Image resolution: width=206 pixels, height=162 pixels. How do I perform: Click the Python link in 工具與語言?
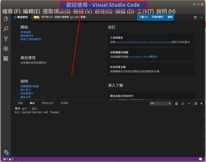(145, 42)
